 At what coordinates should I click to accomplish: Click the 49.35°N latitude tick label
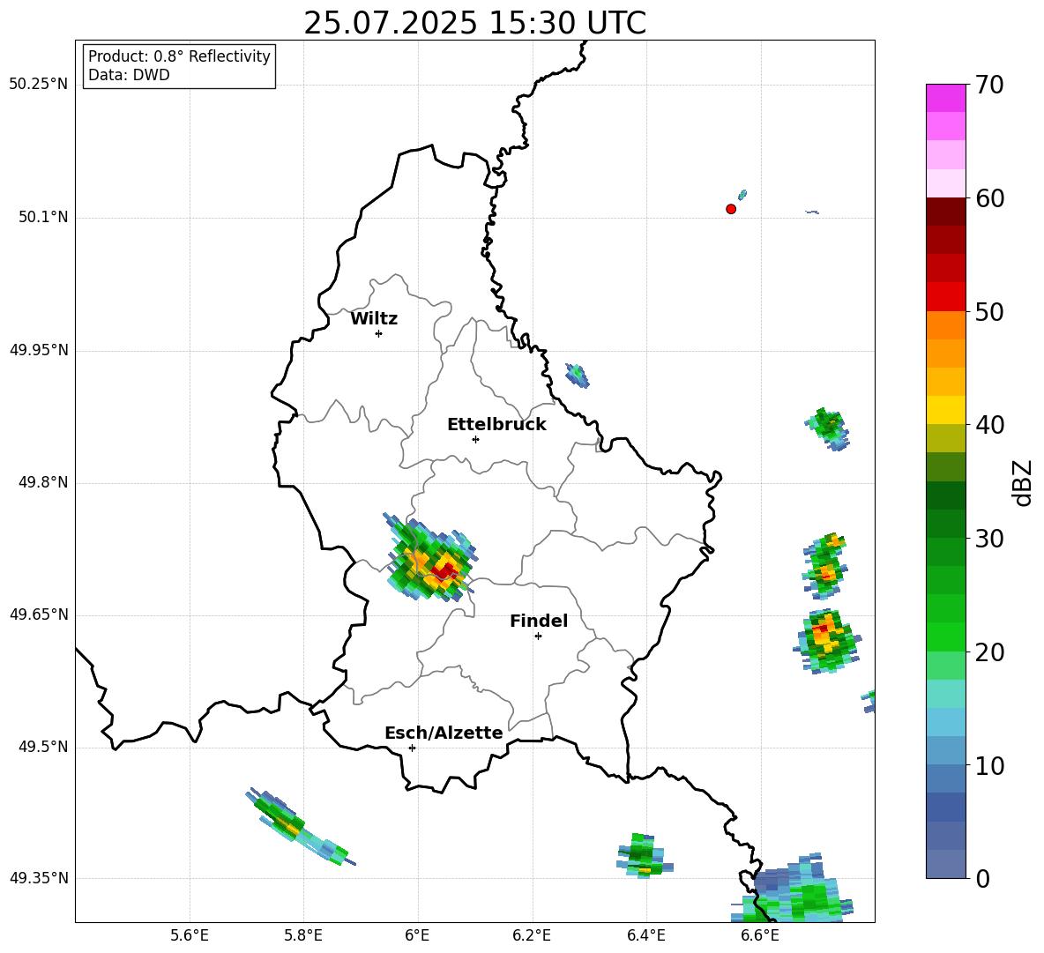click(x=39, y=878)
